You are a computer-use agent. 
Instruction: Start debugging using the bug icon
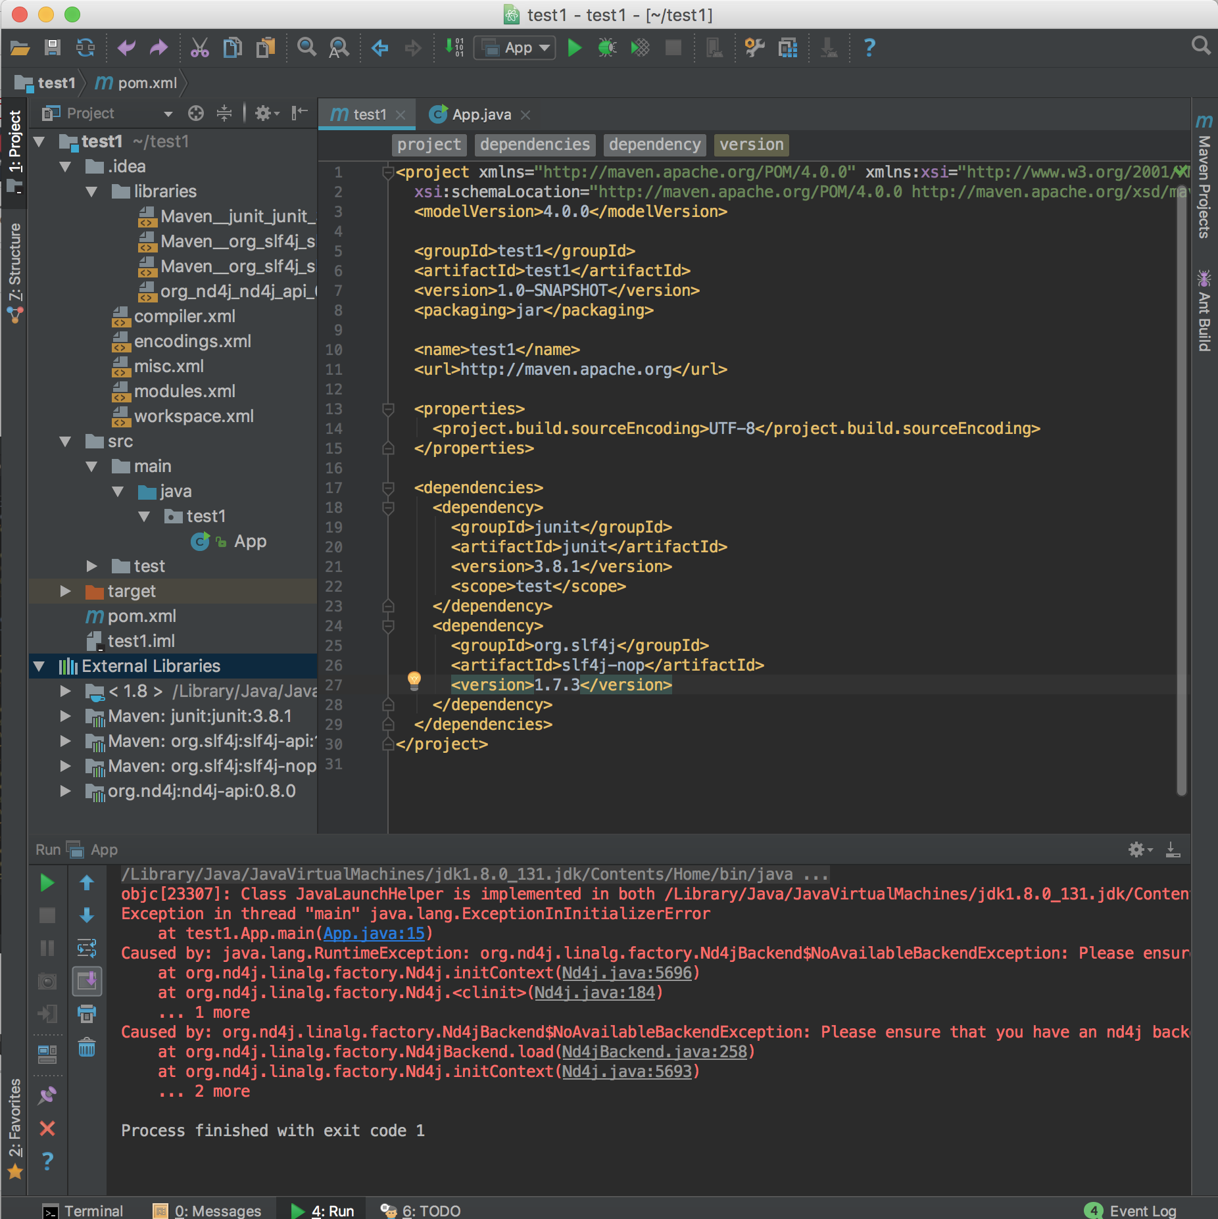pyautogui.click(x=607, y=47)
